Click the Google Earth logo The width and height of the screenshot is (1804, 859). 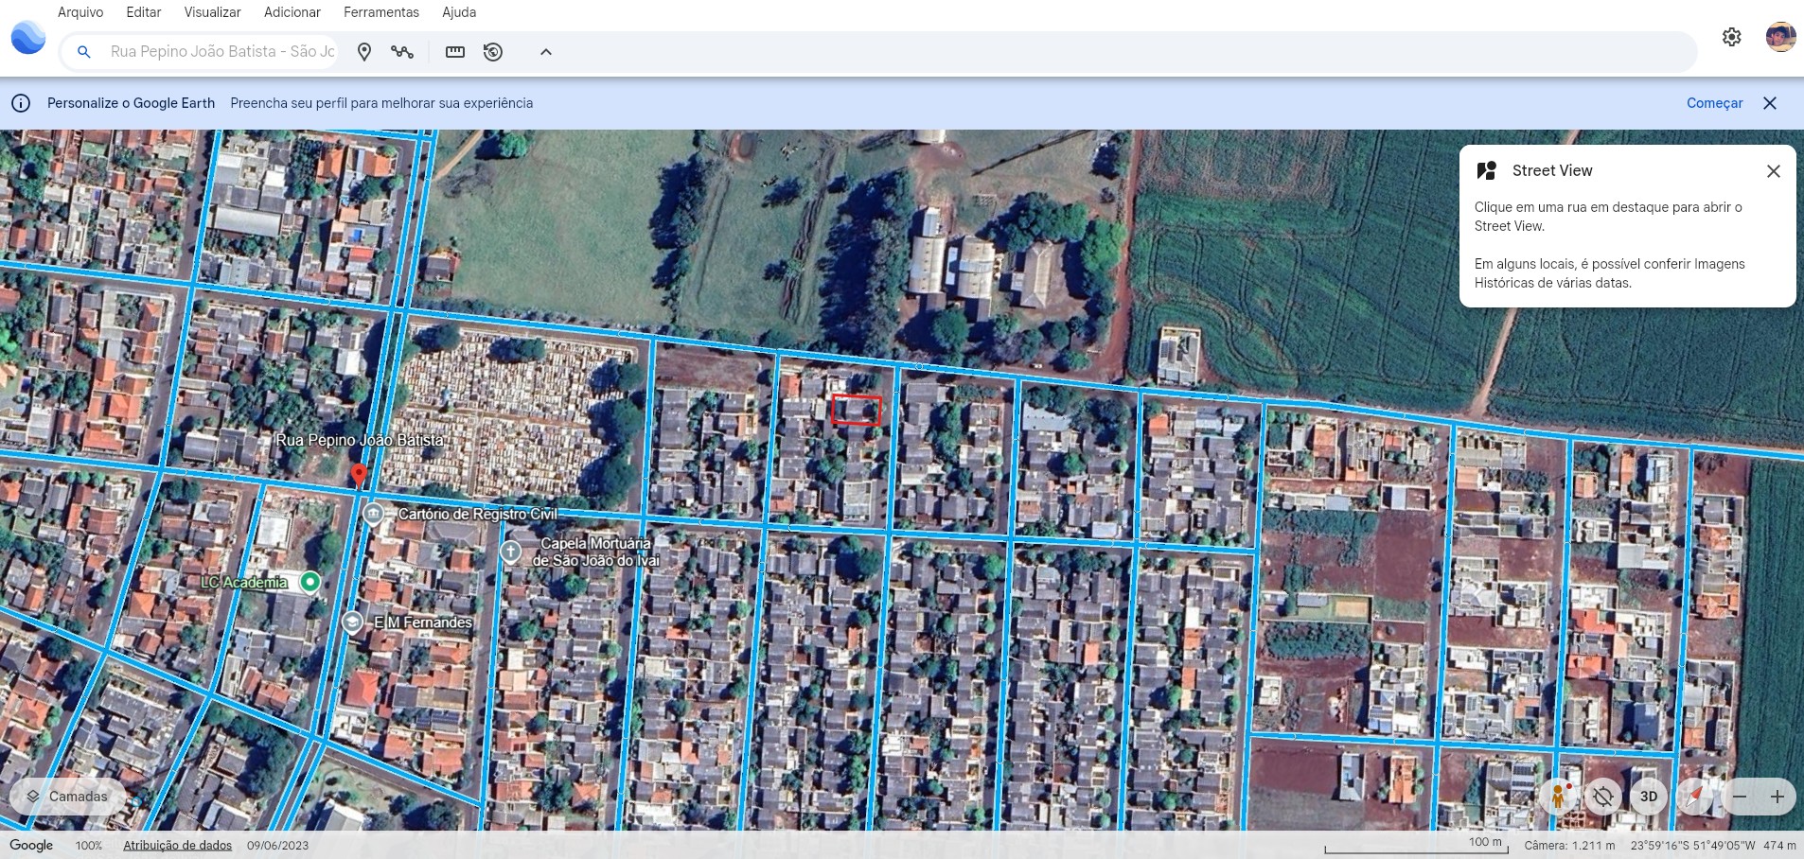pyautogui.click(x=28, y=38)
